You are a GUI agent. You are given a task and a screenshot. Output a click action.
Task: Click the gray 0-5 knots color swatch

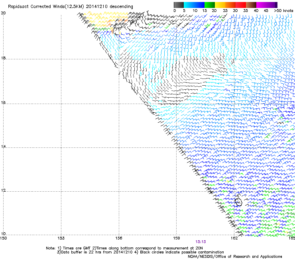[x=179, y=5]
